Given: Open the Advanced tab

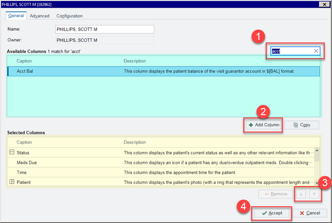Looking at the screenshot, I should (40, 16).
